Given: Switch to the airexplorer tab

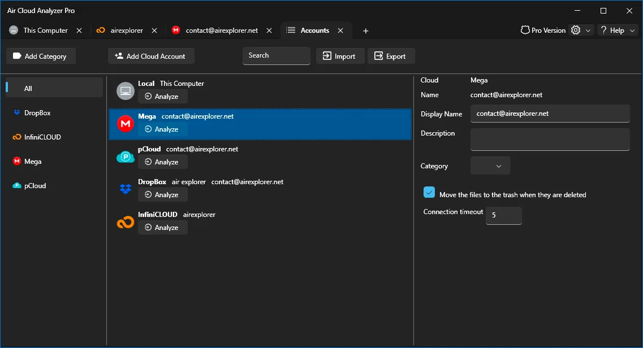Looking at the screenshot, I should pos(126,31).
